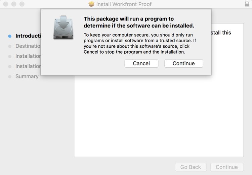Select the first Installation step in the sidebar
Image resolution: width=252 pixels, height=175 pixels.
tap(28, 56)
